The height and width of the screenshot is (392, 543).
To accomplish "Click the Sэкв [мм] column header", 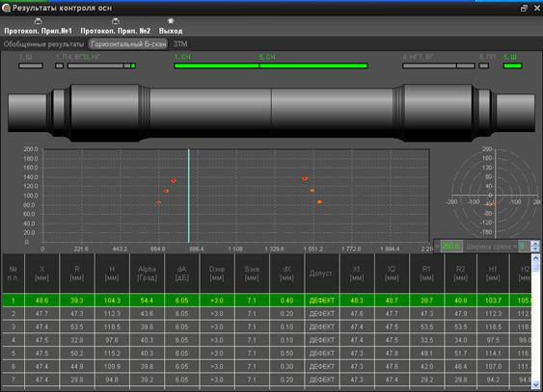I will pos(252,274).
